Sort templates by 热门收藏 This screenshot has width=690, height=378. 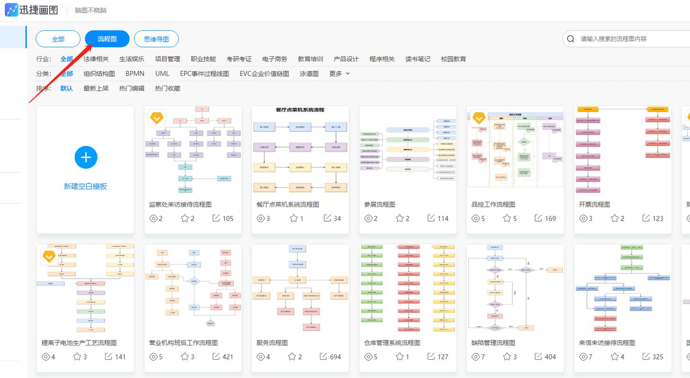tap(168, 88)
